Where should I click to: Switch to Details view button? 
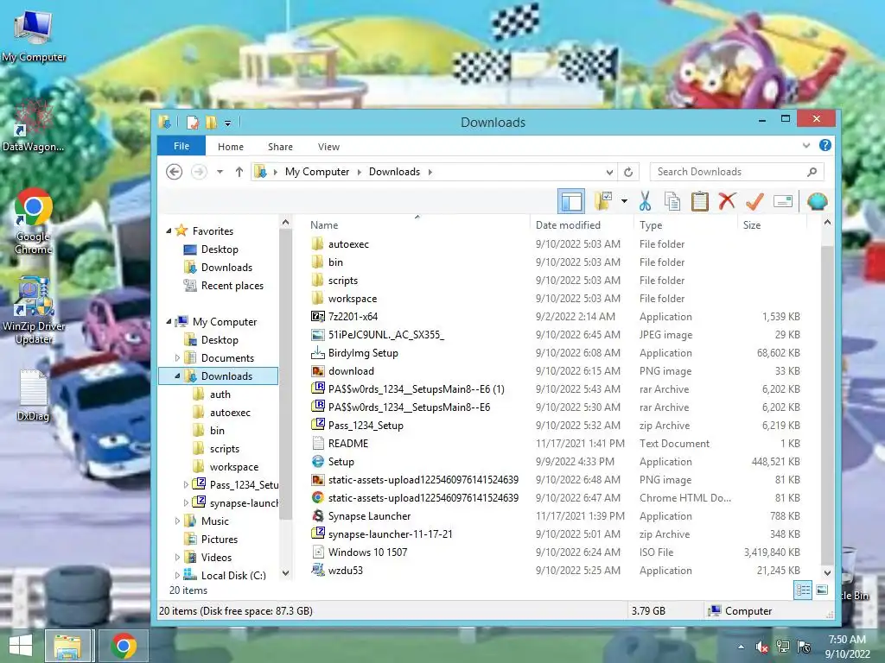803,590
